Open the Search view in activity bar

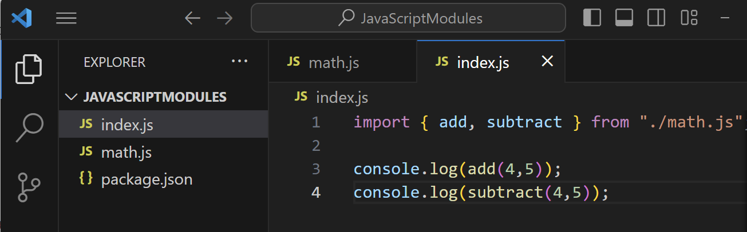pyautogui.click(x=29, y=127)
